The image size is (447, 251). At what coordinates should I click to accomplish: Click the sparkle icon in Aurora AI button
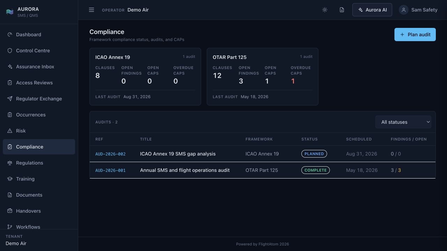click(360, 10)
